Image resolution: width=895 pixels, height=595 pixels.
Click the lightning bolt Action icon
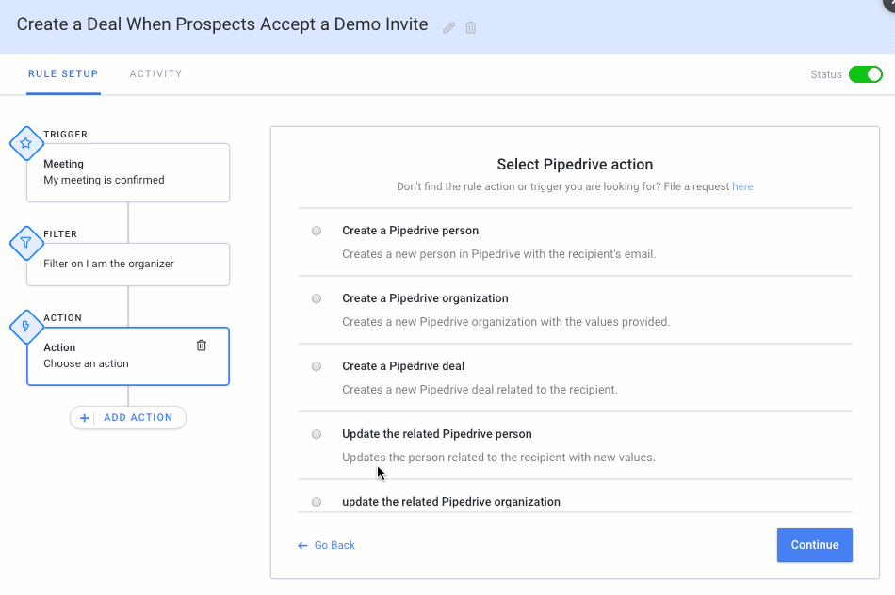(26, 328)
